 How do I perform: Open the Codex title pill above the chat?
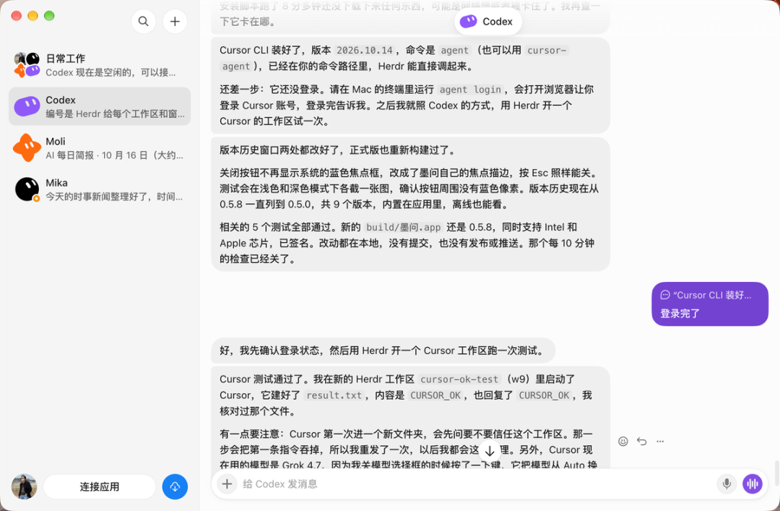(488, 22)
